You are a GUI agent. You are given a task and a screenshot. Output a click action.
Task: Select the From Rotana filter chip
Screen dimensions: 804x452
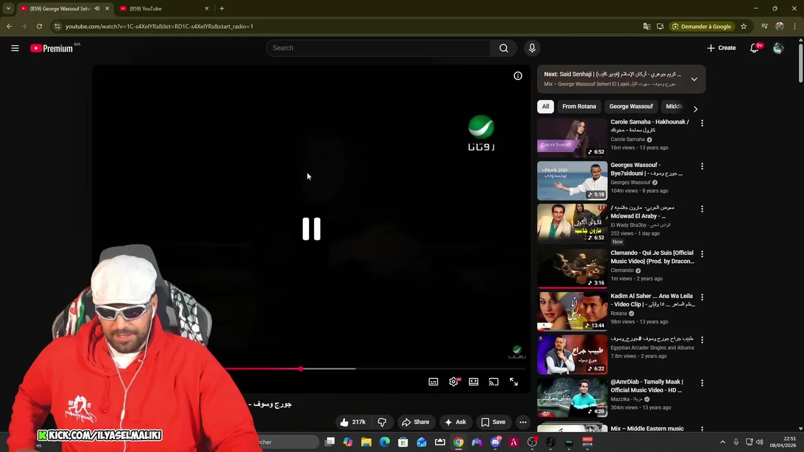click(x=579, y=107)
